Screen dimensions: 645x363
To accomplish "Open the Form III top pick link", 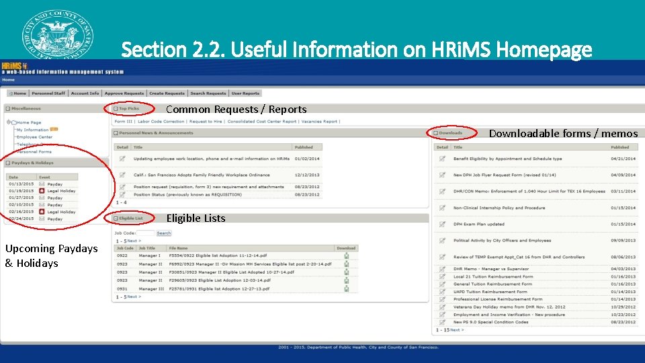I will point(124,122).
